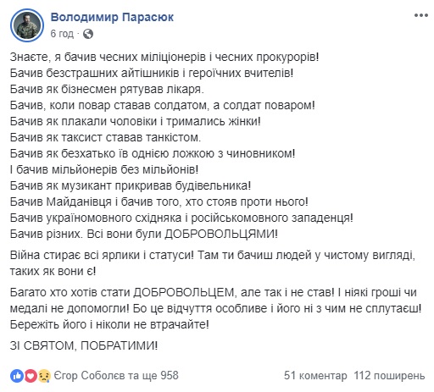Image resolution: width=434 pixels, height=392 pixels.
Task: Open the public globe privacy icon
Action: click(x=88, y=34)
